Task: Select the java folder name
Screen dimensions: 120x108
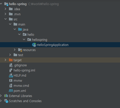Action: pos(25,30)
